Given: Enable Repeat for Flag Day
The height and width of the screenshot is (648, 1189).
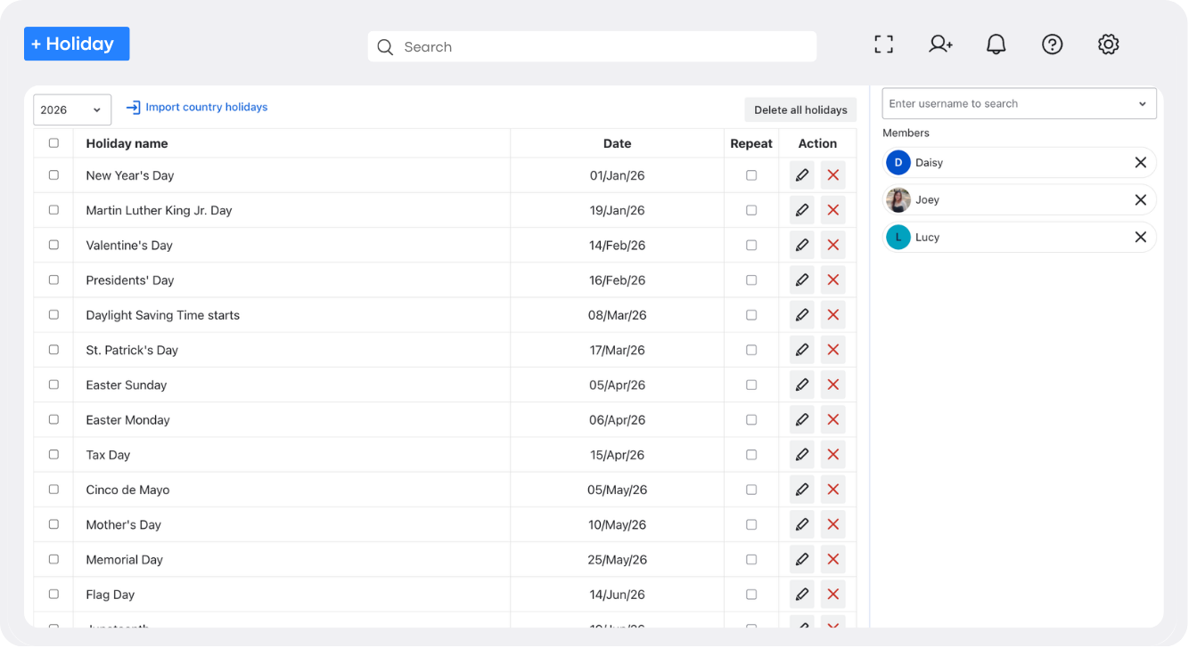Looking at the screenshot, I should point(751,594).
